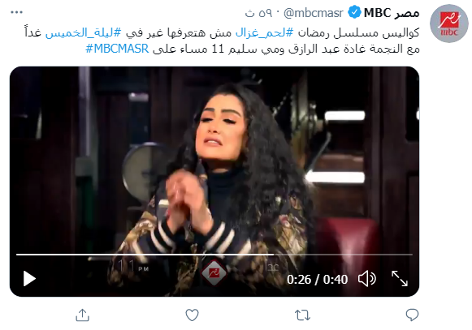Open the #لحم_غزال hashtag link
The height and width of the screenshot is (330, 472).
[x=264, y=32]
